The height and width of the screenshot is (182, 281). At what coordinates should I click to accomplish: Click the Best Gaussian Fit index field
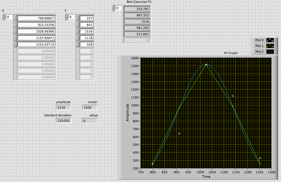point(119,8)
